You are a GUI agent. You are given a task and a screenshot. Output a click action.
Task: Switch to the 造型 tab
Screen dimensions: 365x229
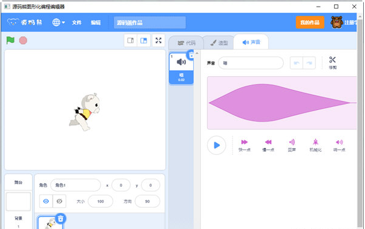[219, 43]
